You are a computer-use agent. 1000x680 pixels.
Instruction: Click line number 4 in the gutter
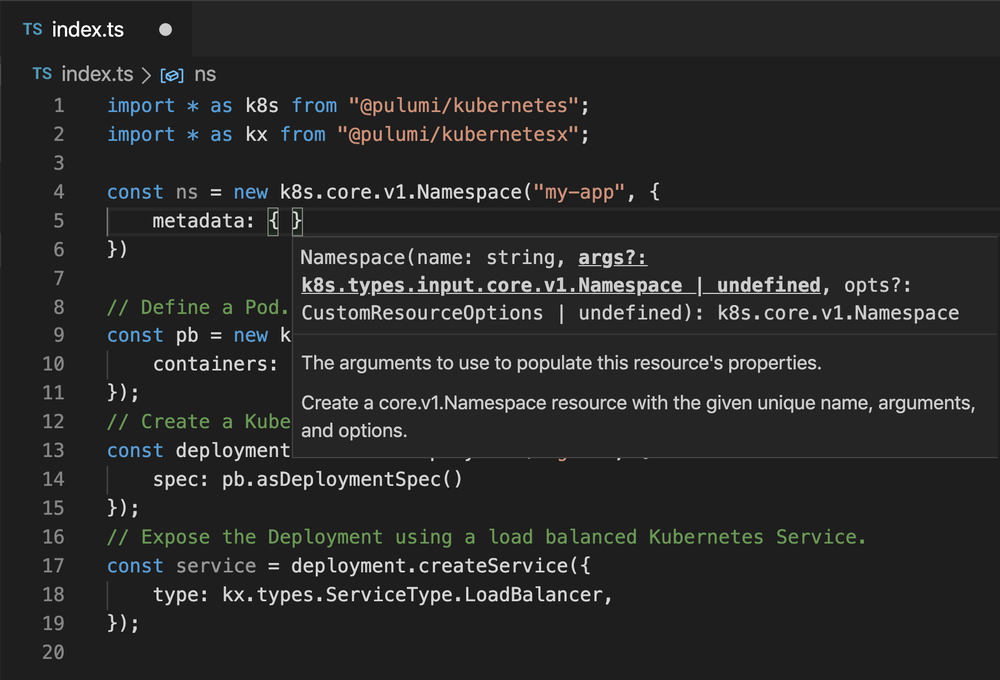[59, 192]
